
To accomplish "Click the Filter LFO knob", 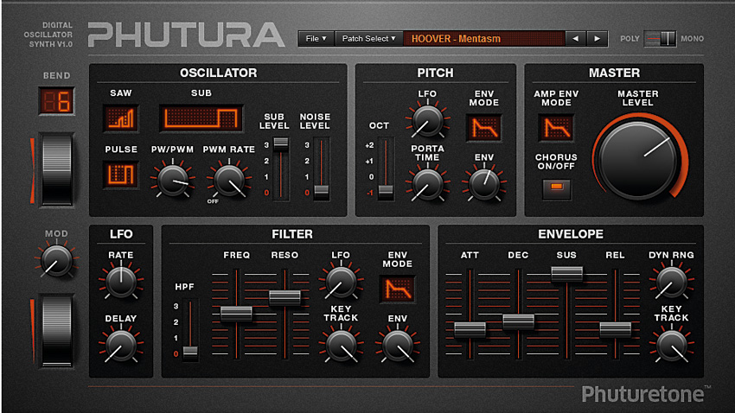I will [341, 282].
